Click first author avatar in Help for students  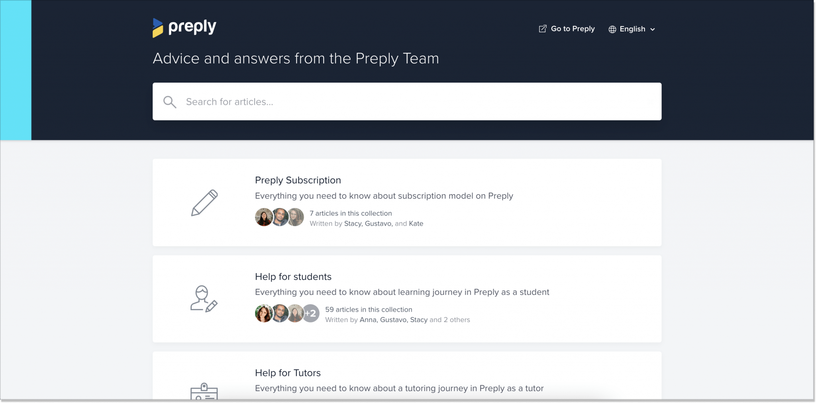(x=263, y=314)
